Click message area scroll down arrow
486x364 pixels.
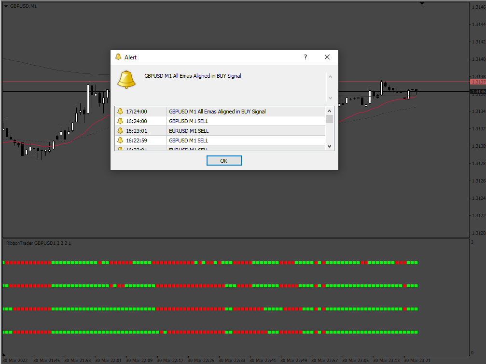coord(331,98)
